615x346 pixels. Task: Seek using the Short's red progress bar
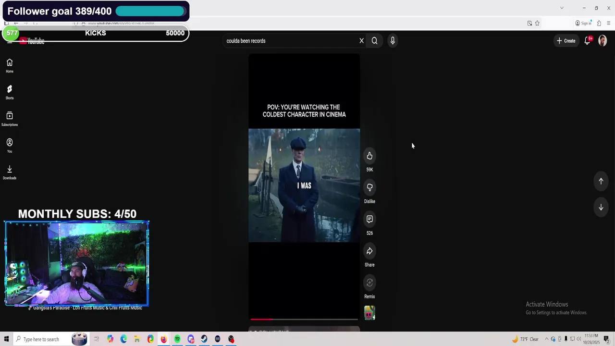(304, 319)
